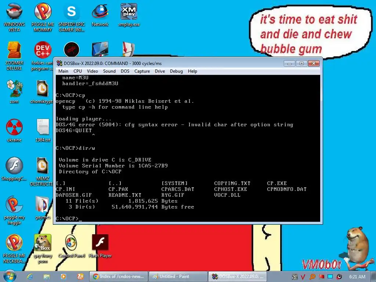Open the PEGGLE ME NECKBEA... desktop icon
Screen dimensions: 376x282
click(14, 249)
